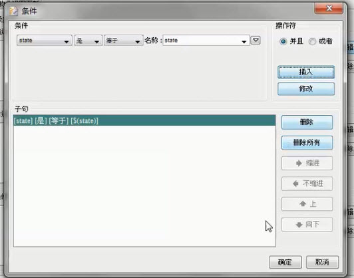Click the 向下 move-down arrow button
The height and width of the screenshot is (278, 354).
point(307,225)
